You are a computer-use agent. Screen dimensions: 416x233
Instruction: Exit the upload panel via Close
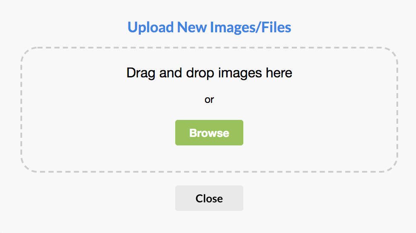209,198
